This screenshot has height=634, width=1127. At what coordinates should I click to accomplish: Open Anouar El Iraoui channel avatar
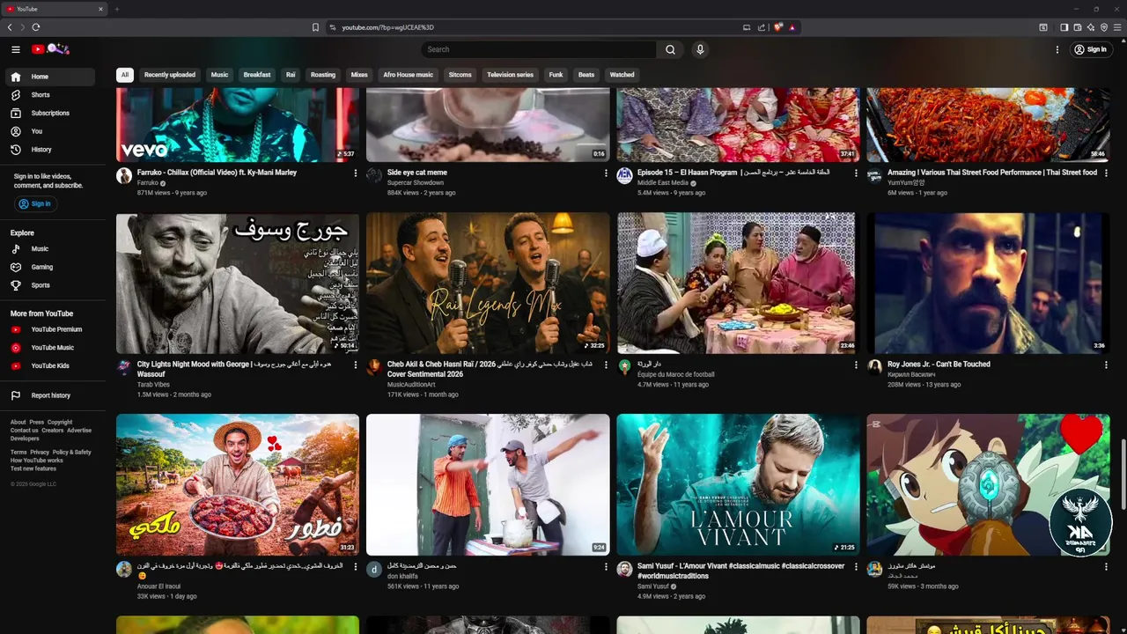pos(124,569)
